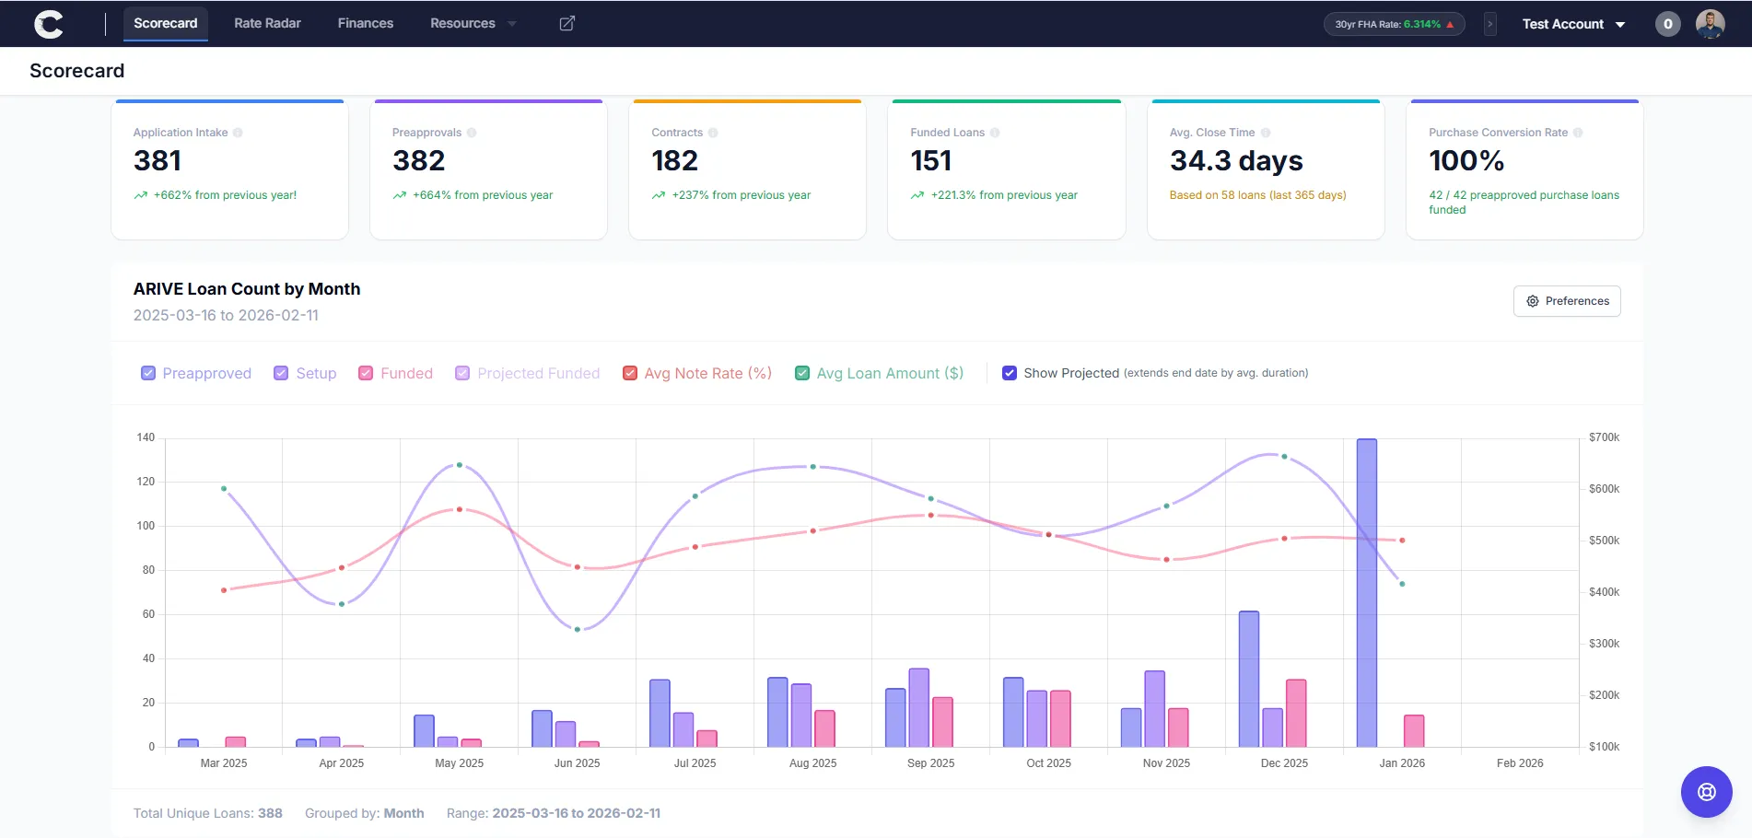
Task: Click the Purchase Conversion Rate 100% card
Action: (x=1524, y=169)
